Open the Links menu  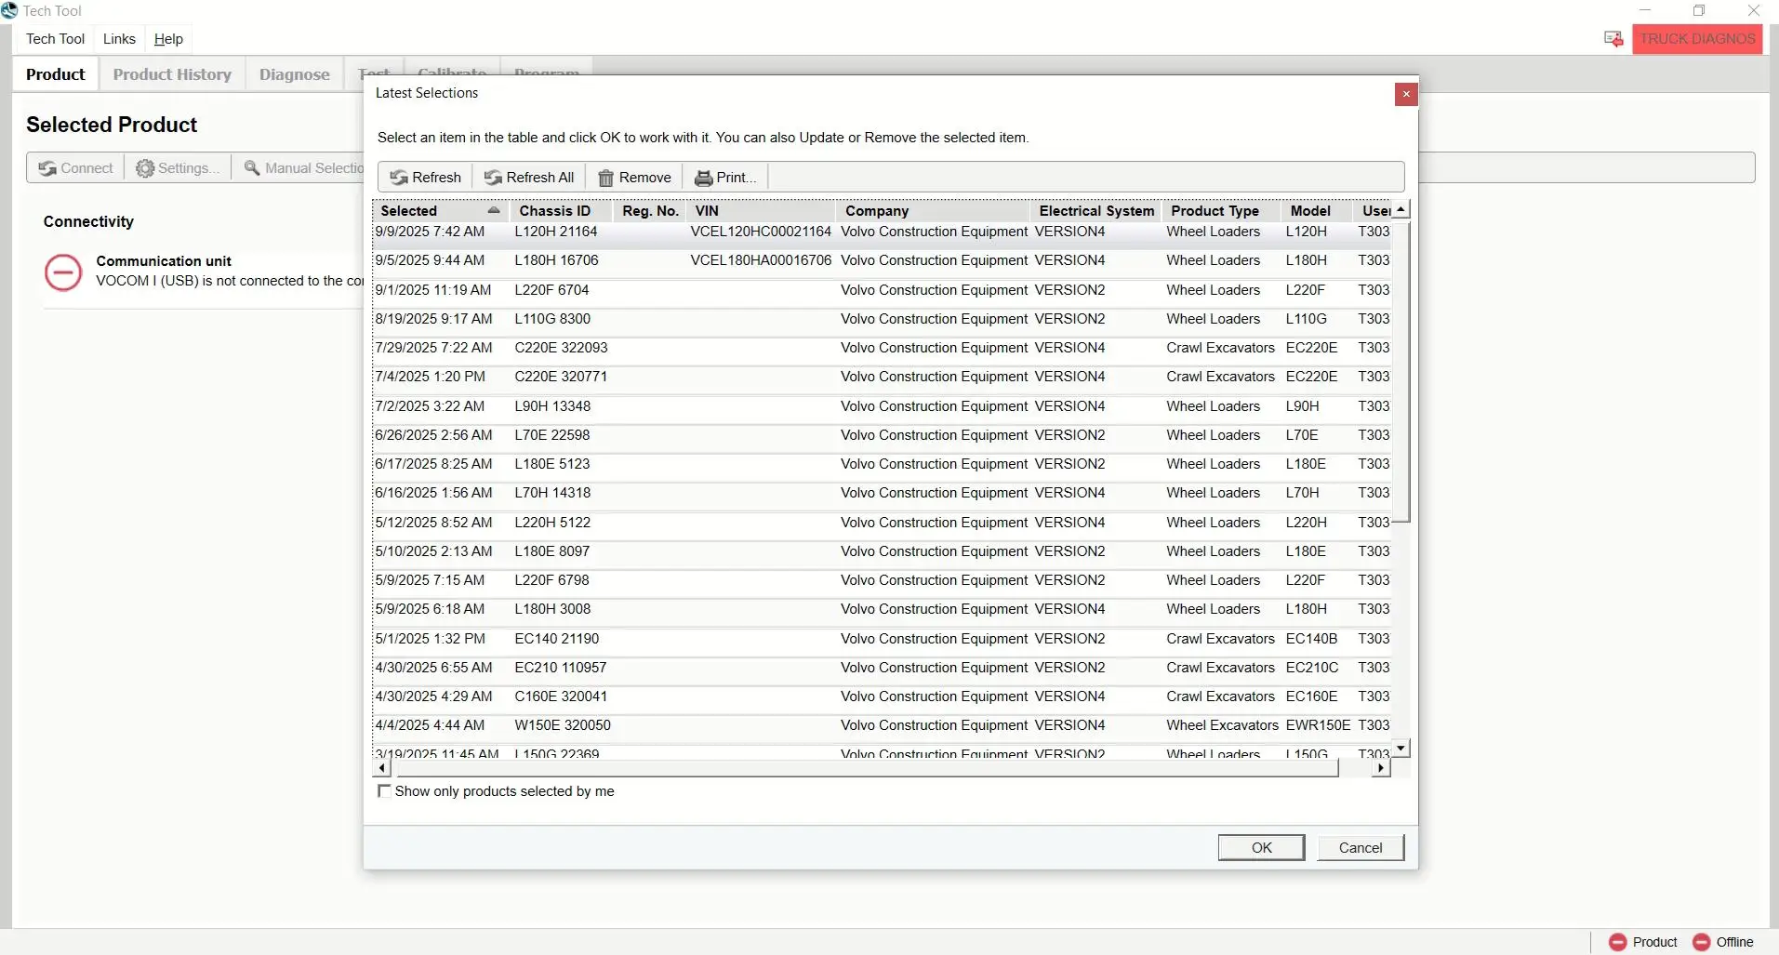click(119, 39)
